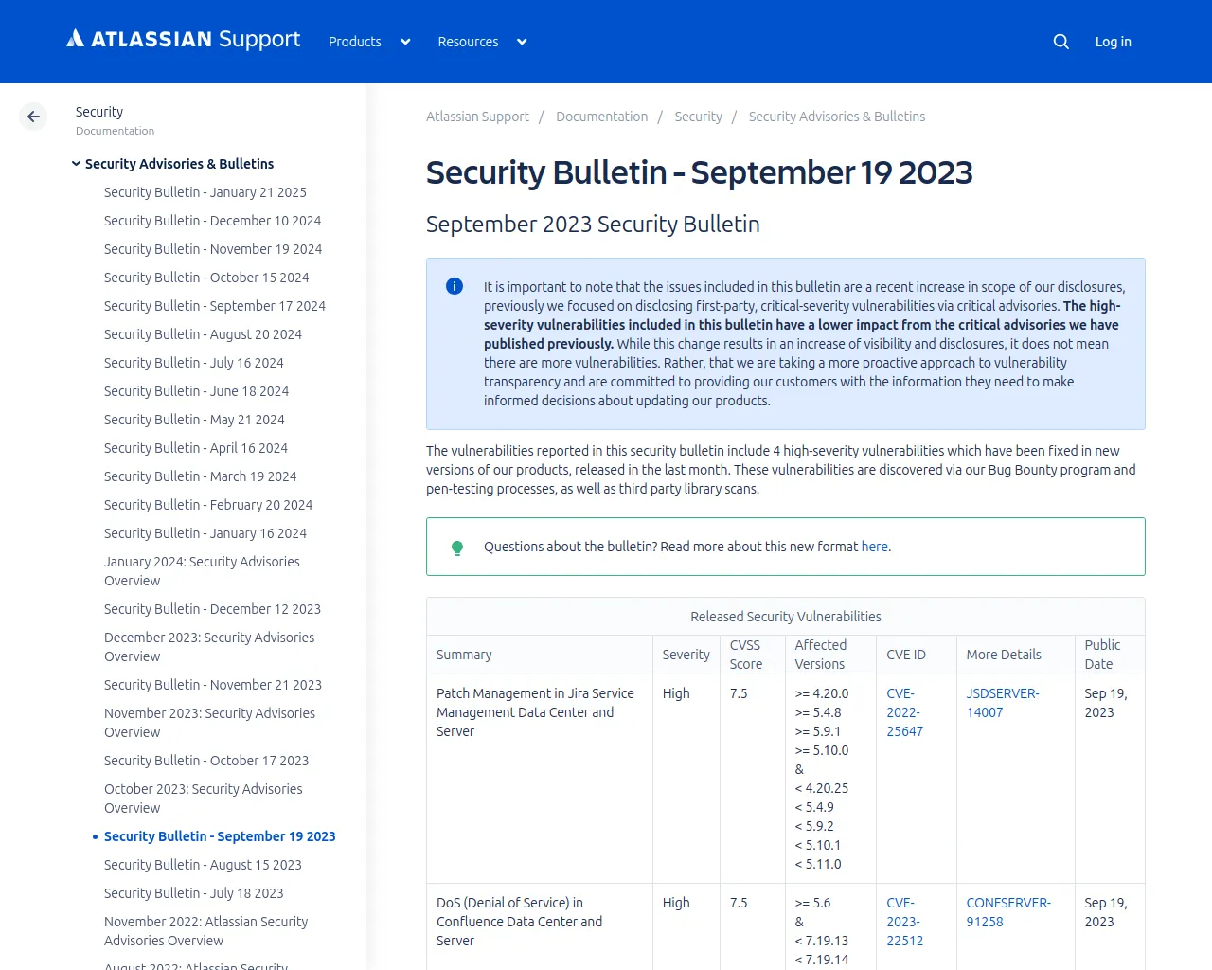The image size is (1212, 970).
Task: Open Security Bulletin - October 17 2023
Action: [x=206, y=761]
